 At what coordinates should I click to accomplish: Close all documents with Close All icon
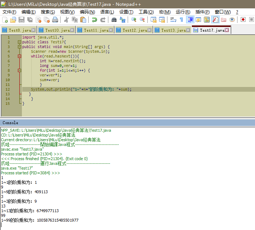pos(47,20)
